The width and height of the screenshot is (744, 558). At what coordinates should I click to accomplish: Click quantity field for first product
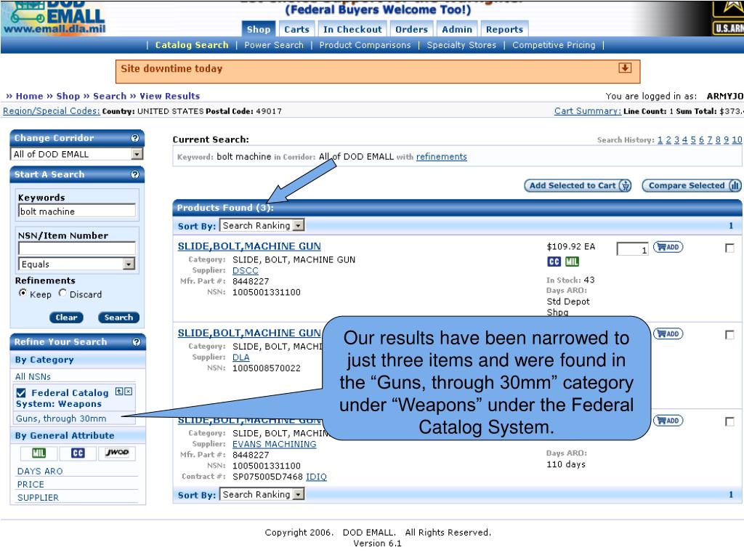click(x=633, y=248)
